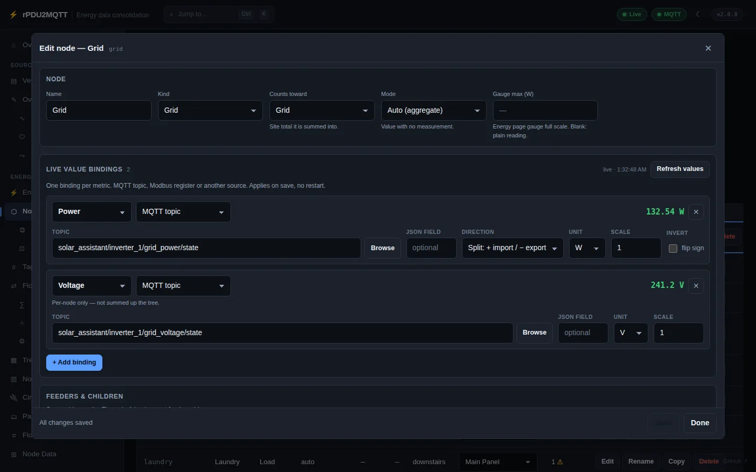Click the Name field containing Grid
756x472 pixels.
(99, 110)
